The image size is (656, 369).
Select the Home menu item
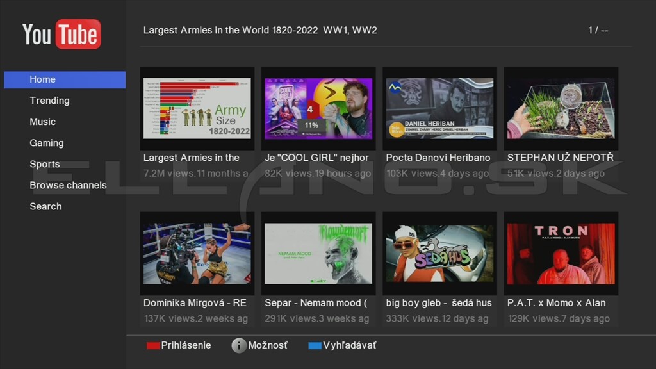65,79
